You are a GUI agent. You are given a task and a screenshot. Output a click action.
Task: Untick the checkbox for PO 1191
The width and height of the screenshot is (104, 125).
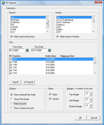(11, 68)
